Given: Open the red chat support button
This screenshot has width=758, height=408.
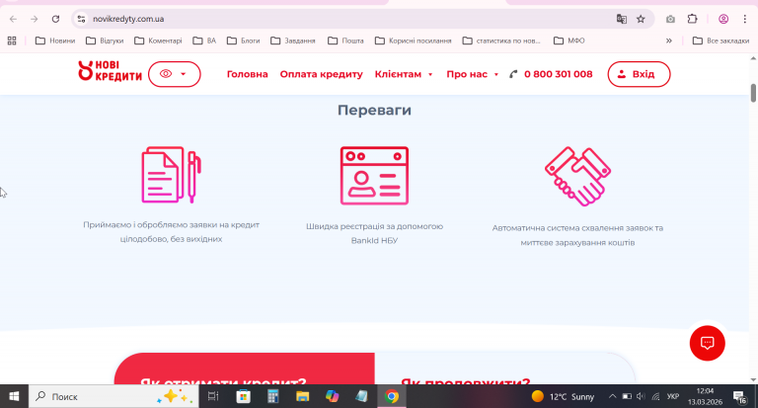Looking at the screenshot, I should click(x=708, y=343).
